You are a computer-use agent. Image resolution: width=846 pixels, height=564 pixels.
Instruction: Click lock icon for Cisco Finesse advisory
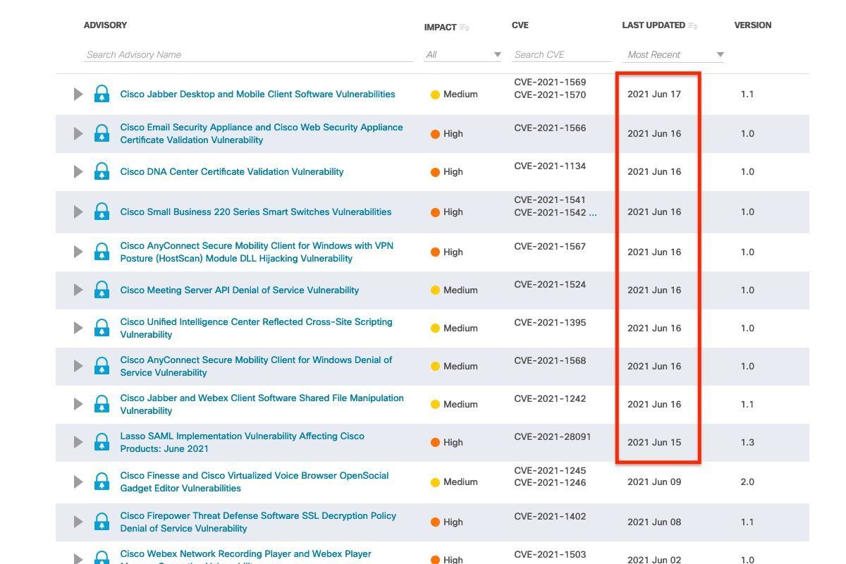point(102,482)
